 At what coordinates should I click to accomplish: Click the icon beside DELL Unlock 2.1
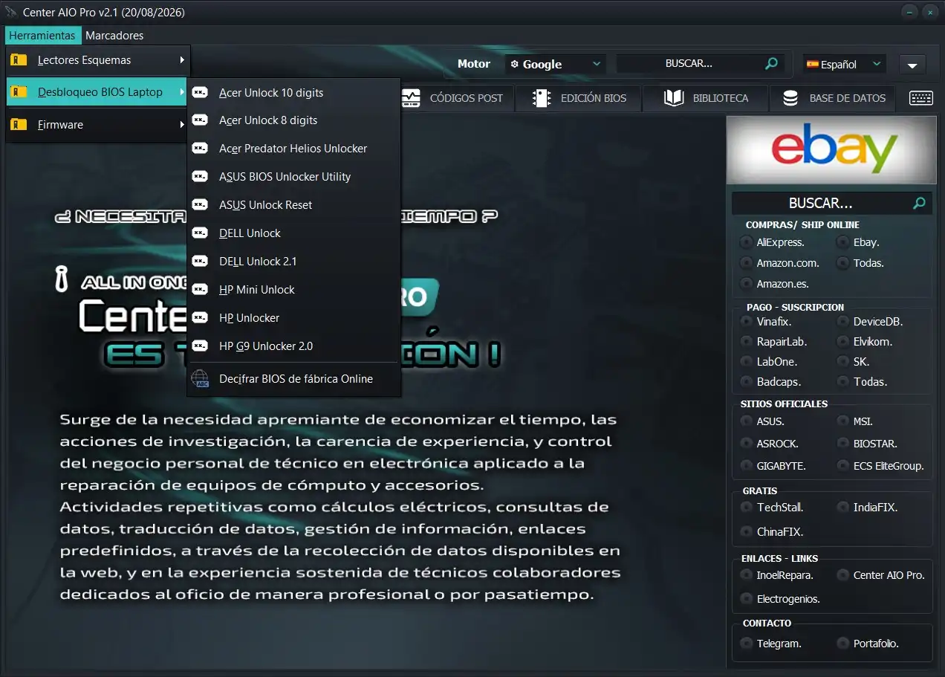(200, 261)
